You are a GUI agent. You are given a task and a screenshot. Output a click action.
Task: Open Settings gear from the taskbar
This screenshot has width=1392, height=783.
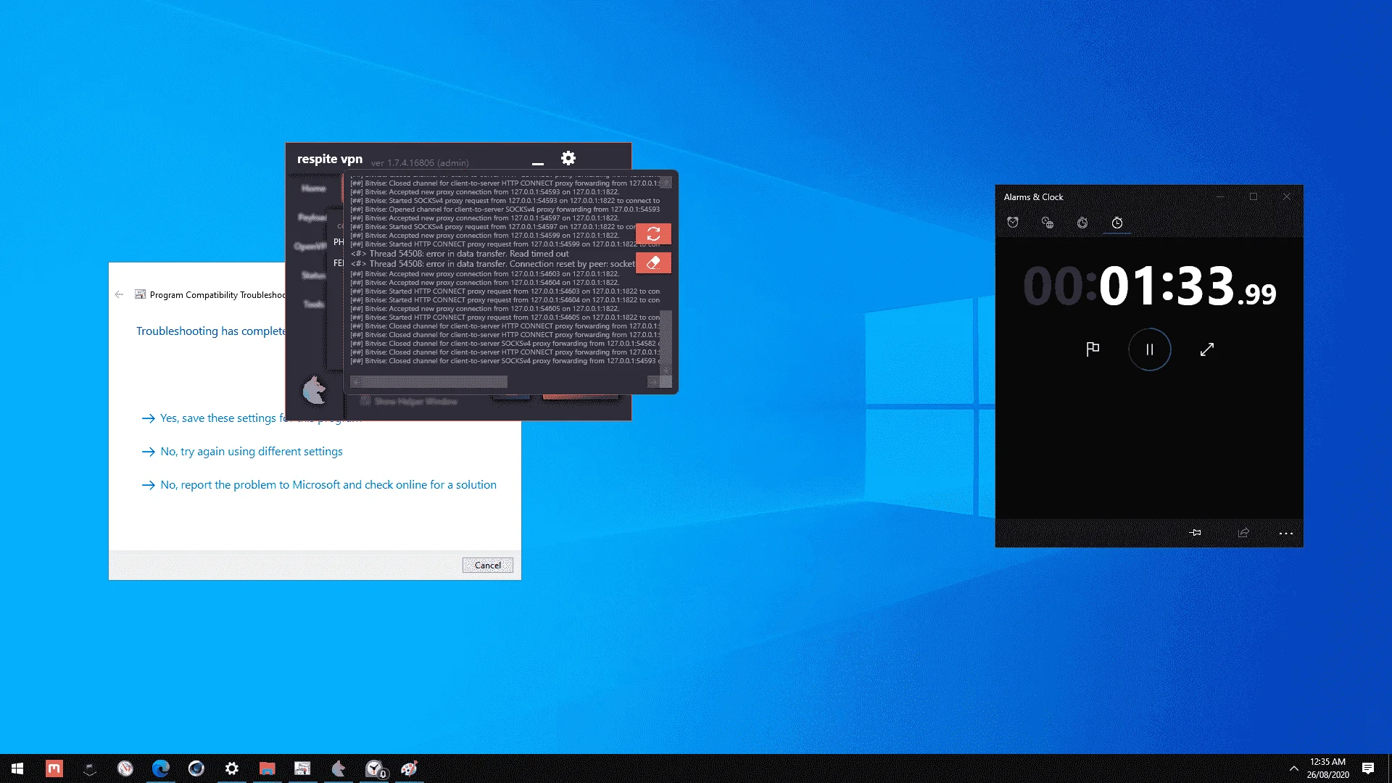232,768
